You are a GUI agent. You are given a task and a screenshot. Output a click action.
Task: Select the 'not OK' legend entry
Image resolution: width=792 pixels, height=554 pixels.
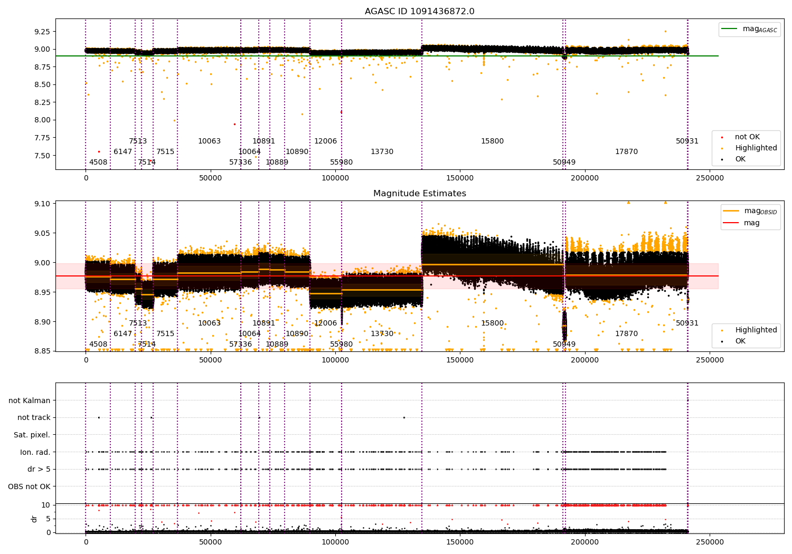point(747,137)
